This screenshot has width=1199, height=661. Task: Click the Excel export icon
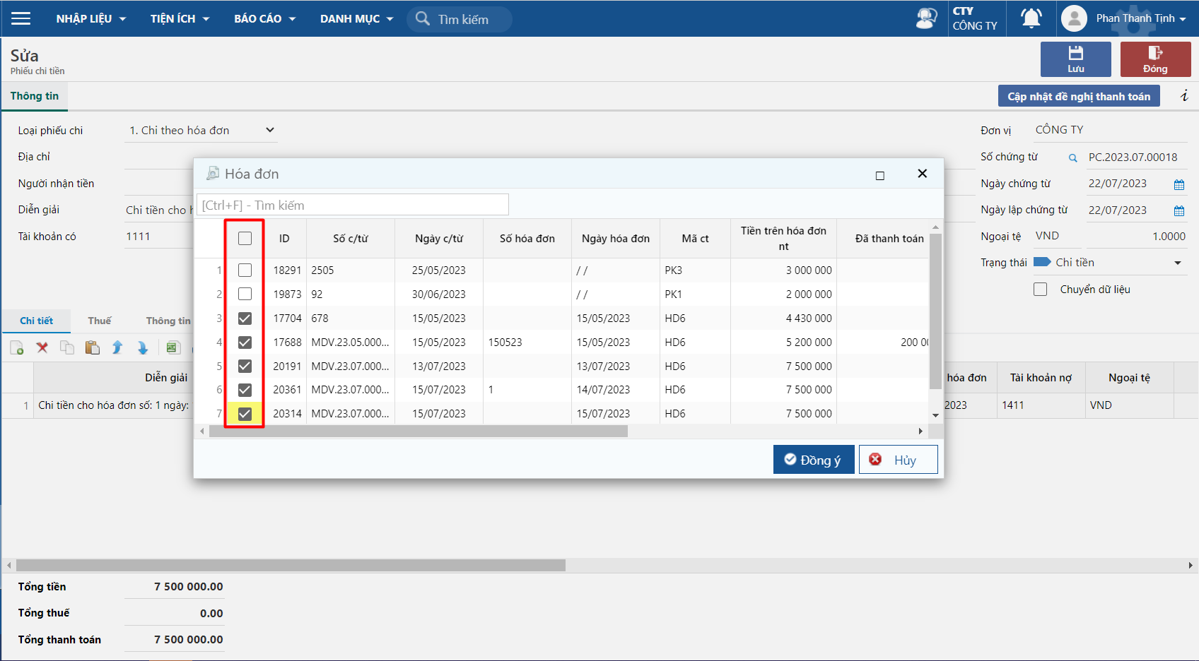point(172,347)
